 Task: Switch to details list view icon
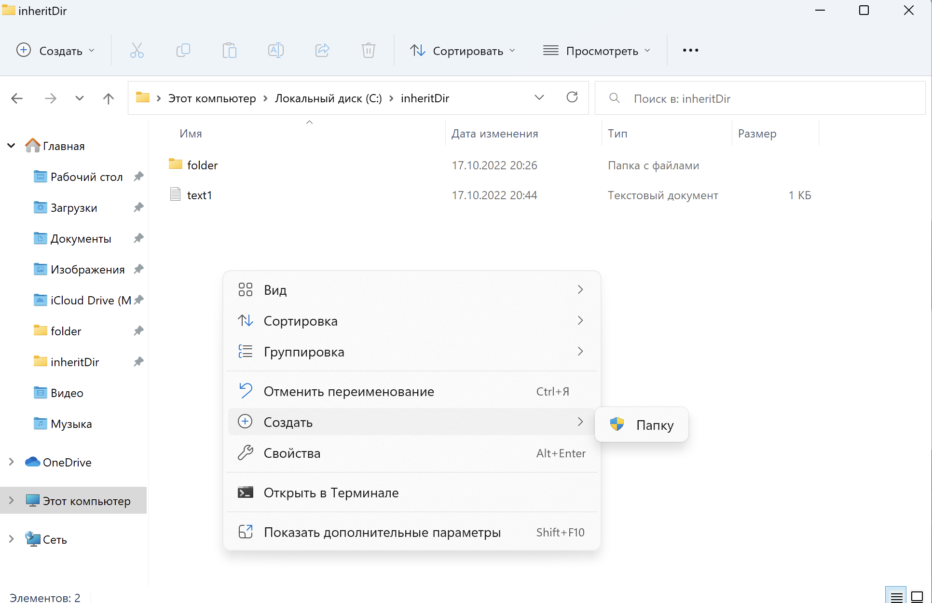click(896, 596)
